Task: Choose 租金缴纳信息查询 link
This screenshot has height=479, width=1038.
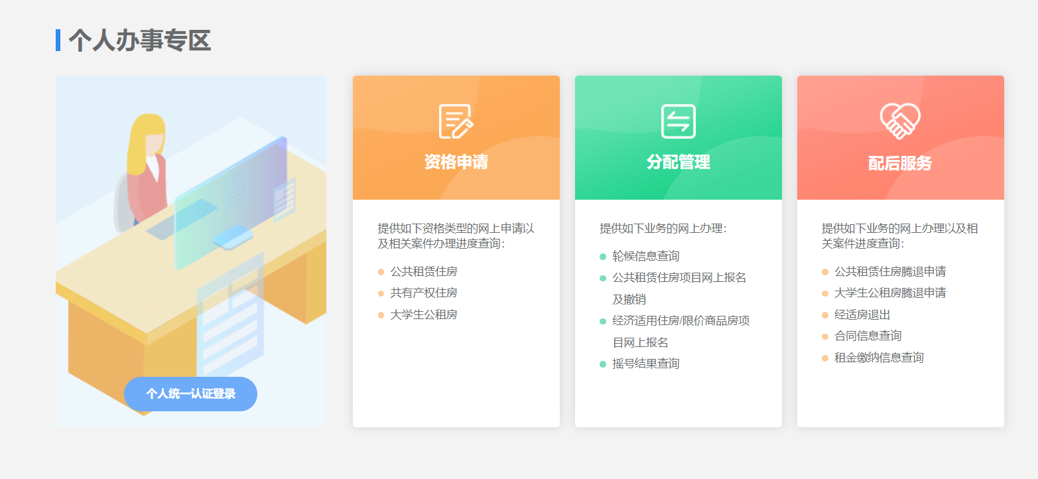Action: point(879,358)
